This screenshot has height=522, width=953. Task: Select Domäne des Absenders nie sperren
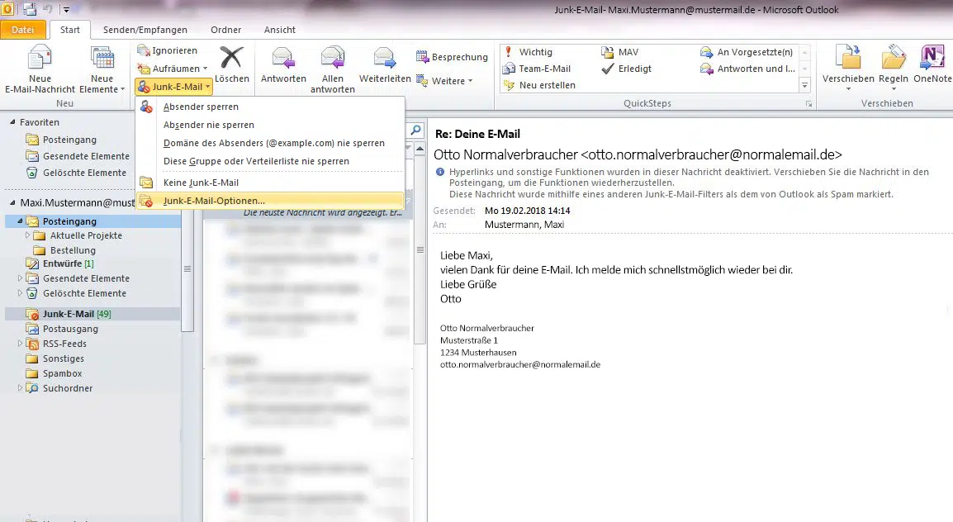271,143
